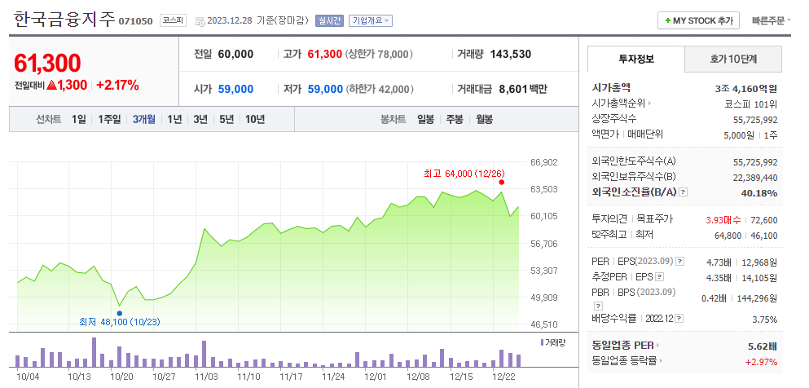Open the help icon under PBR BPS(2023.09)
Screen dimensions: 809x388
599,306
